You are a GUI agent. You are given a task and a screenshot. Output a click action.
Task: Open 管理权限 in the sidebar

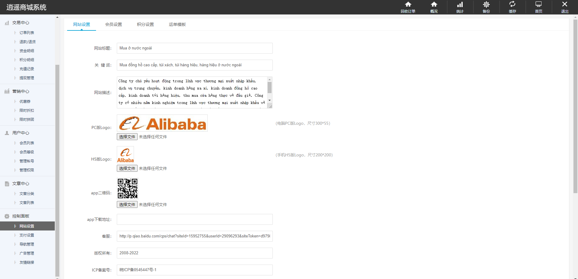(x=27, y=170)
